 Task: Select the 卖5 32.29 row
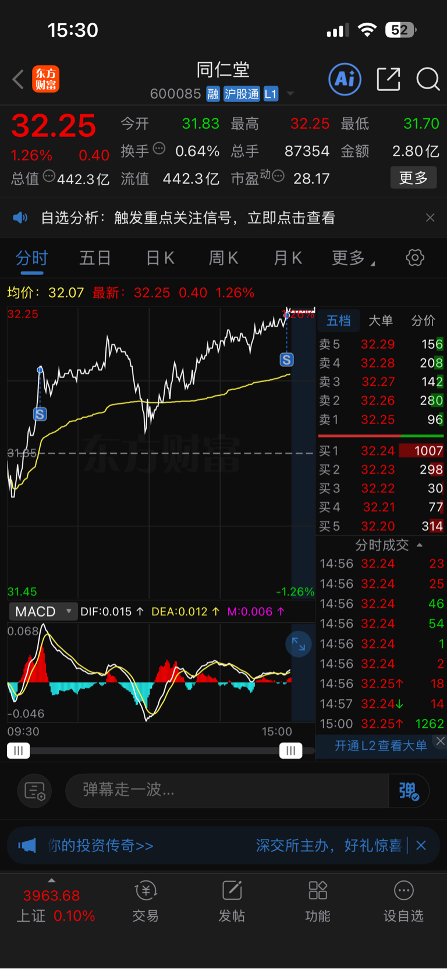click(381, 344)
